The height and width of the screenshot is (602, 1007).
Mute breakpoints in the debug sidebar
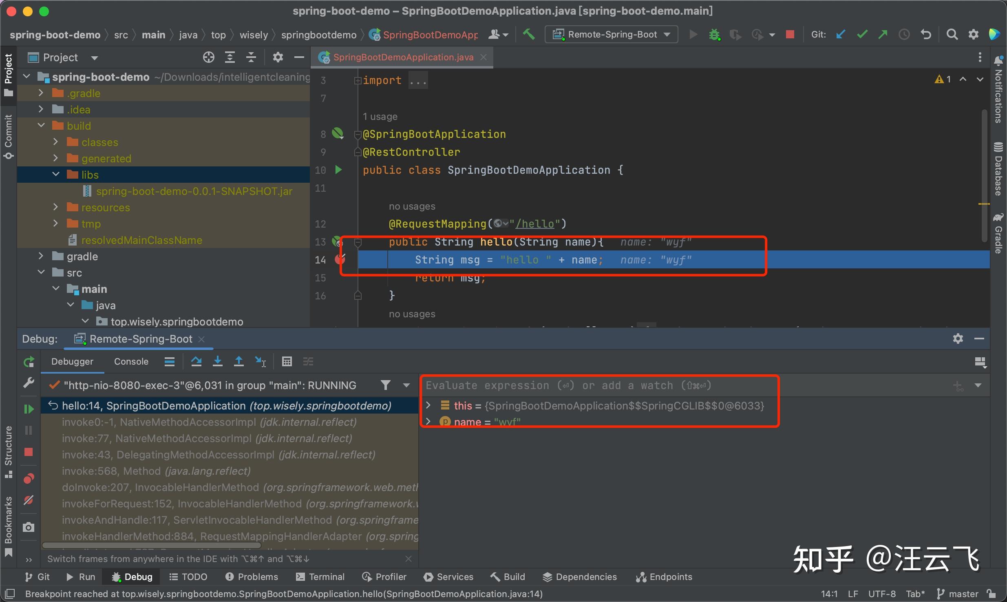(x=29, y=501)
